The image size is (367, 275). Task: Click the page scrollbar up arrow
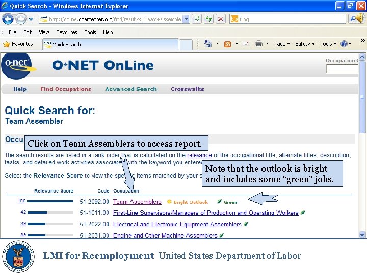coord(362,57)
